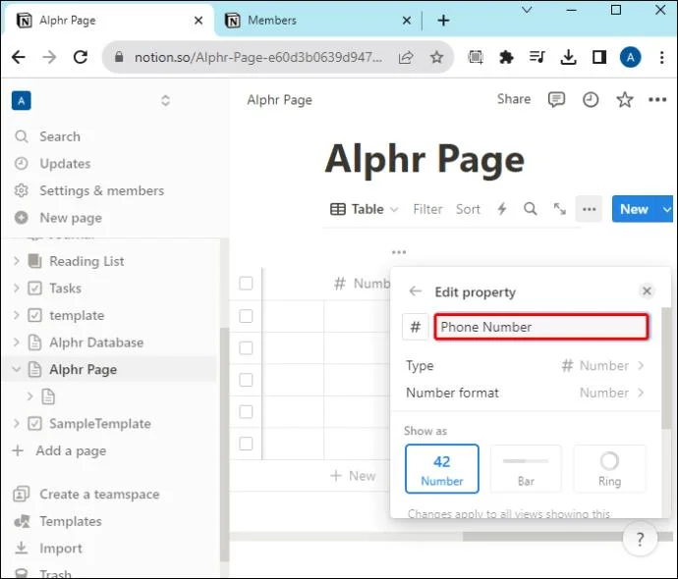Open the help question mark button
Image resolution: width=678 pixels, height=579 pixels.
point(640,539)
